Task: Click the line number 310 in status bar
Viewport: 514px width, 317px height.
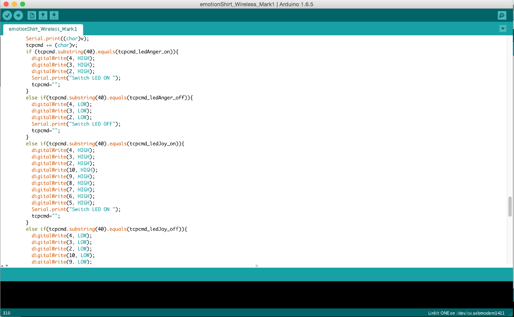Action: coord(6,313)
